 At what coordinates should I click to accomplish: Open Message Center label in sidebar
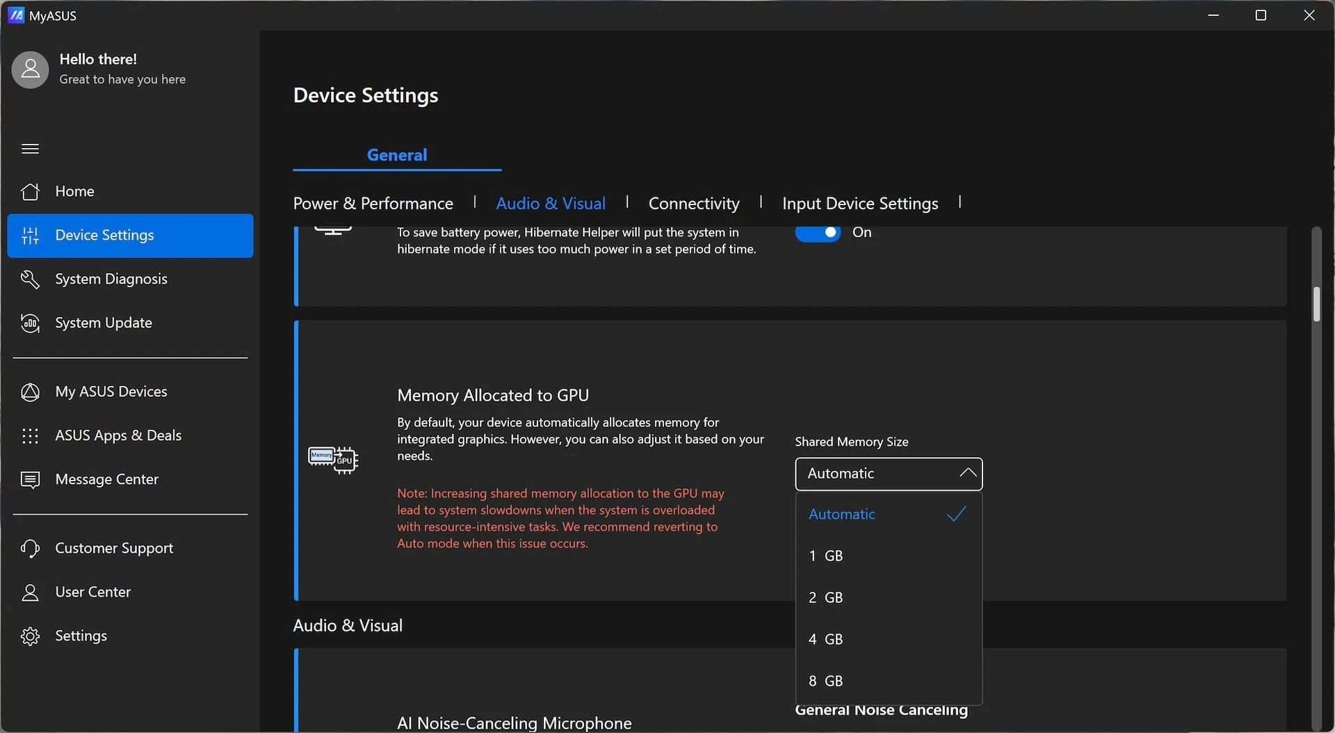tap(107, 479)
